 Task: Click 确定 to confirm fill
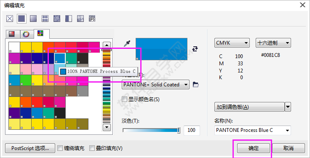tap(254, 148)
